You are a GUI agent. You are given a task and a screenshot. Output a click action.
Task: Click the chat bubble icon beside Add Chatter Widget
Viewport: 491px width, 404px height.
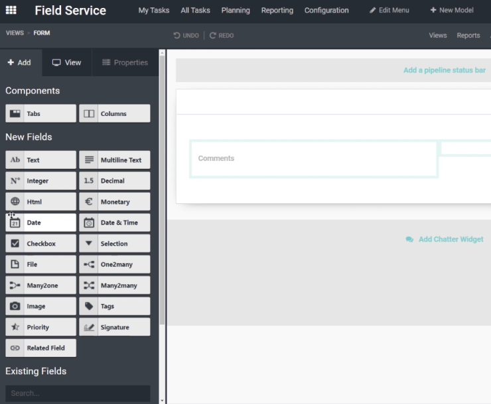[409, 239]
